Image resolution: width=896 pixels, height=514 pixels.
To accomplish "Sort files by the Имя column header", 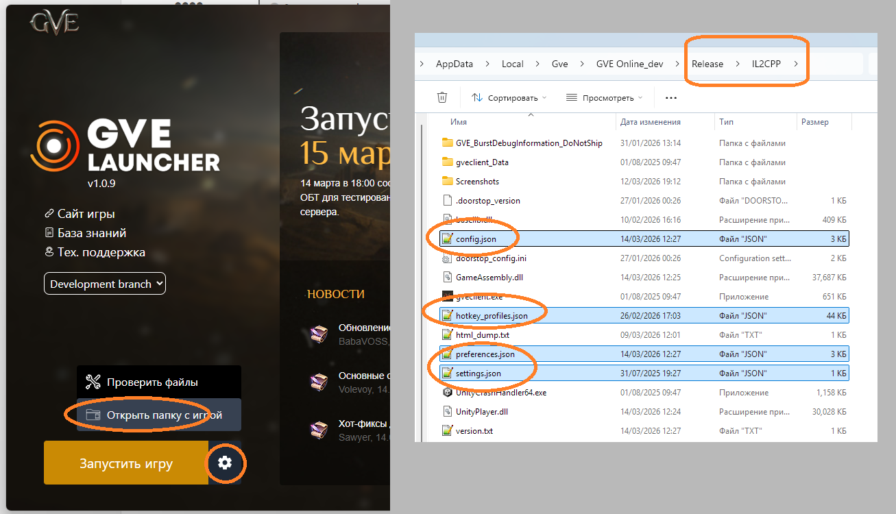I will pyautogui.click(x=459, y=122).
